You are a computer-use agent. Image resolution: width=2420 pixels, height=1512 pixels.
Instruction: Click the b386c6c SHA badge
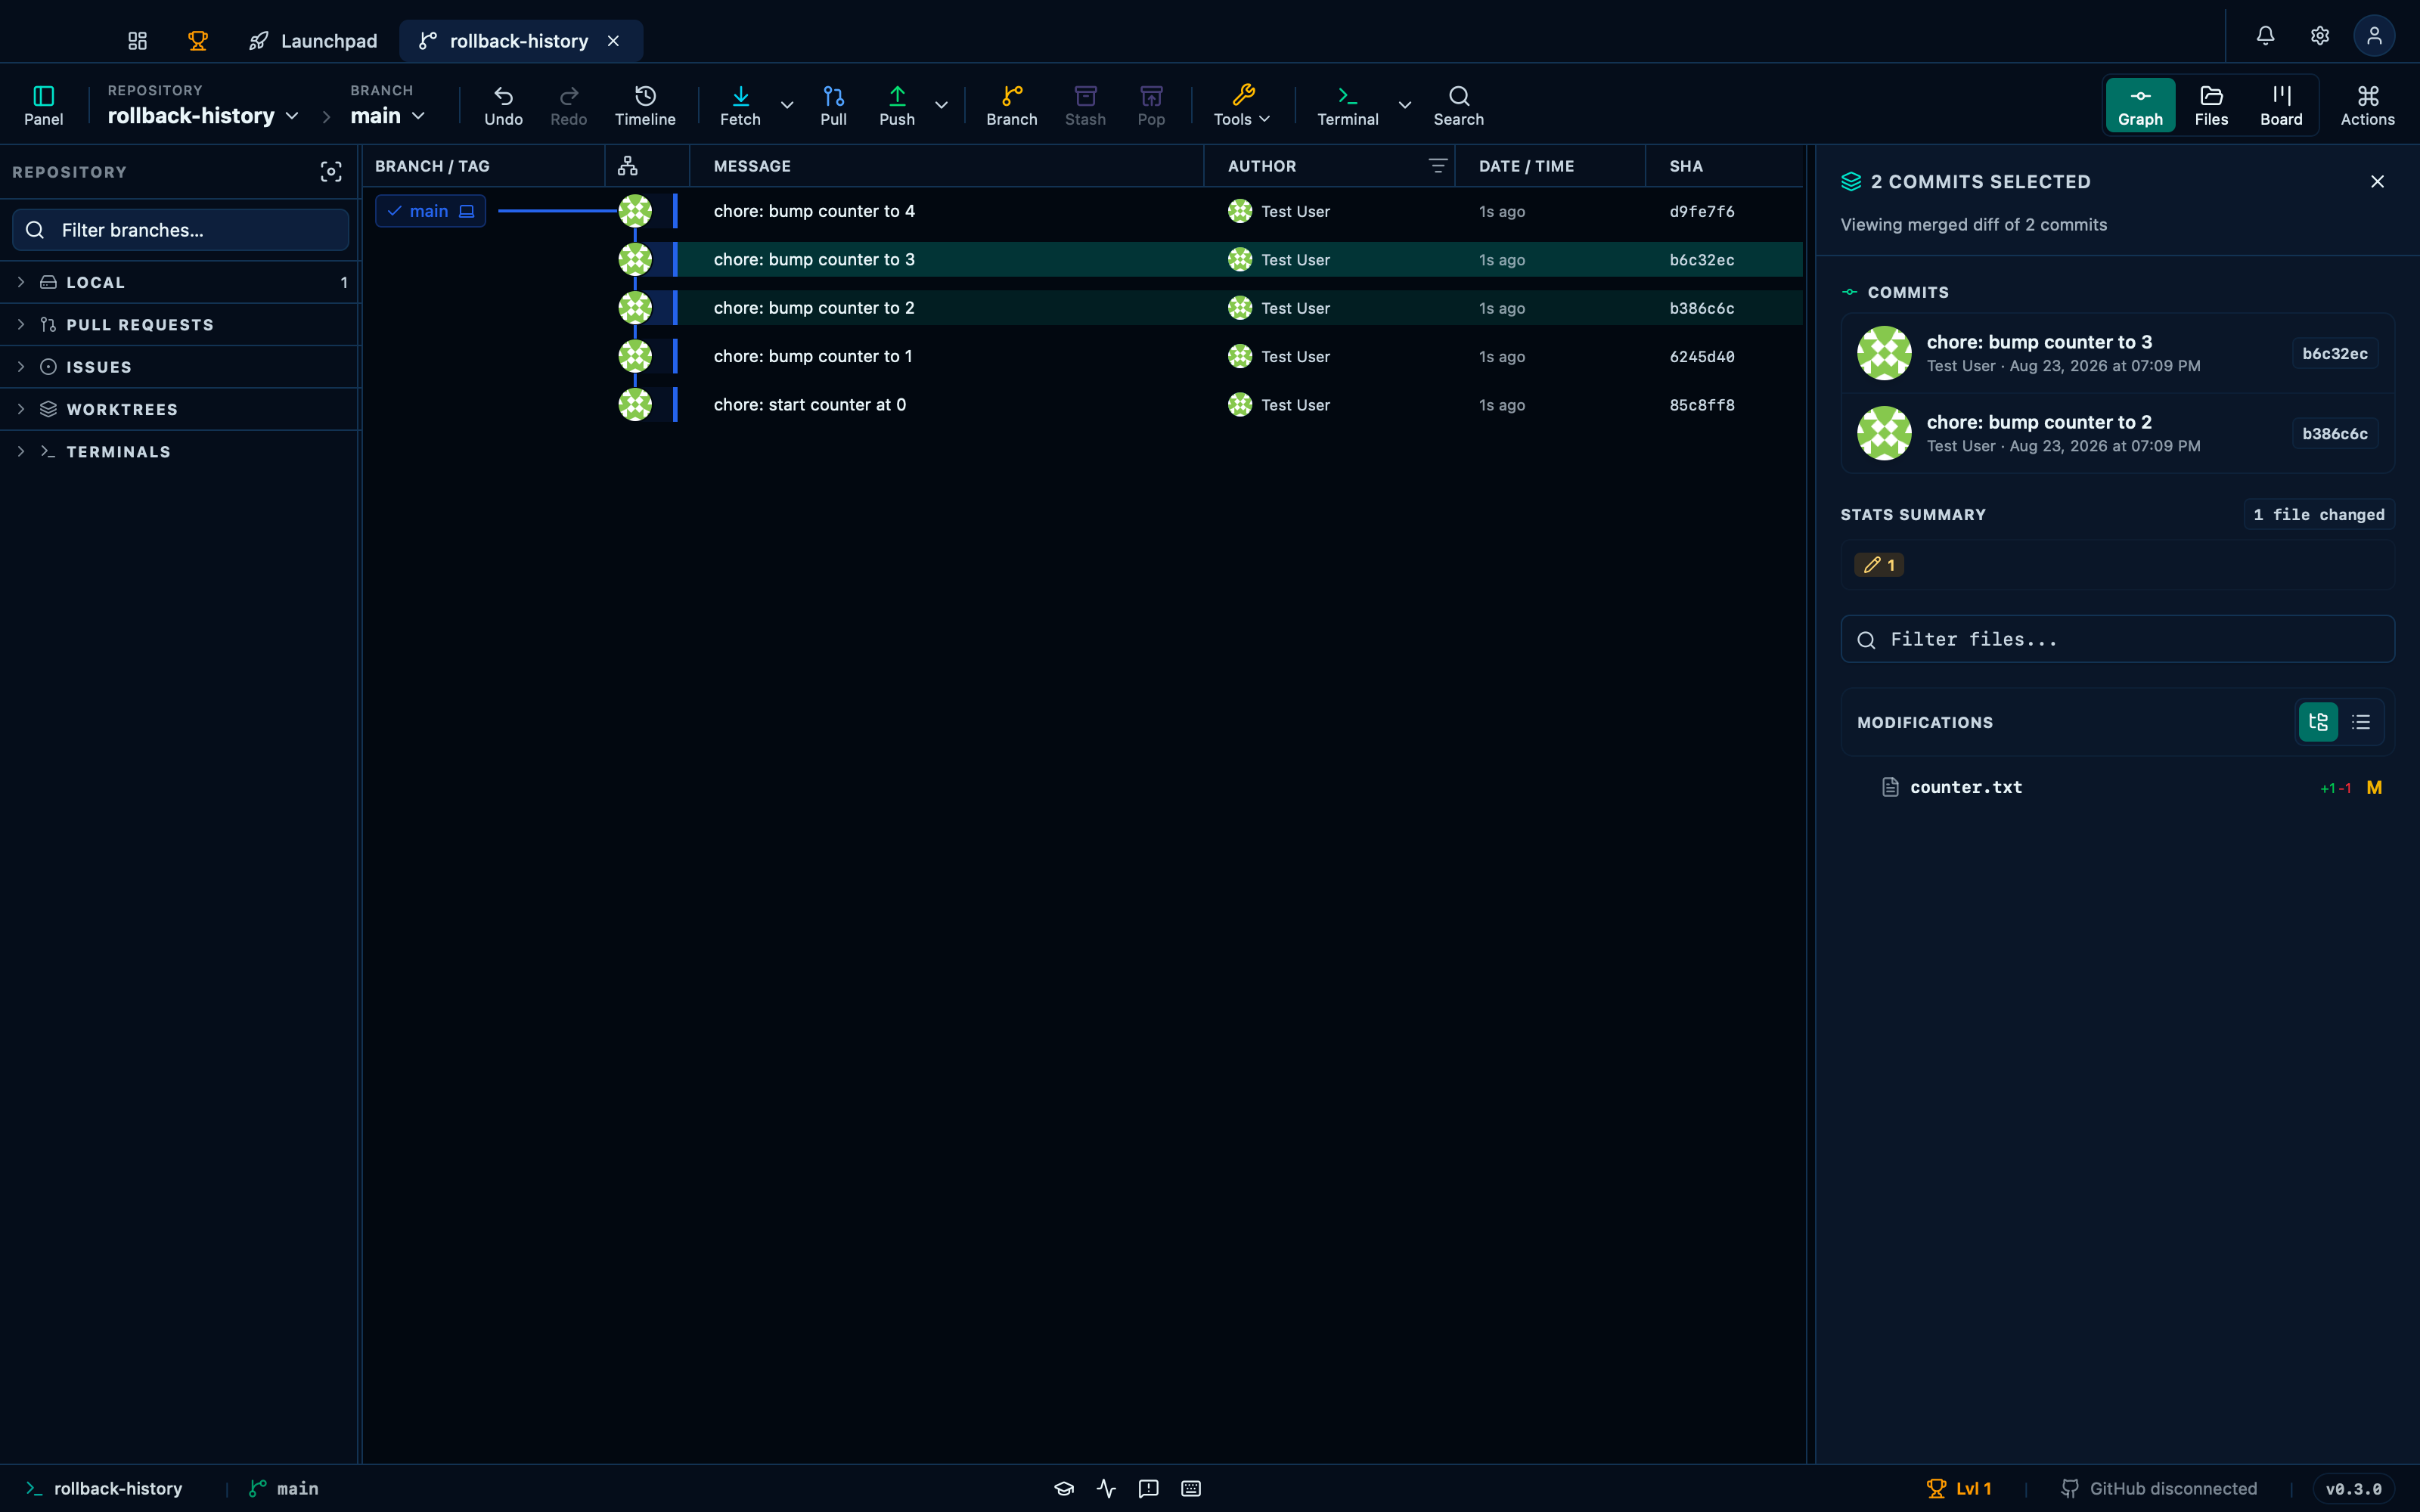[x=2334, y=434]
